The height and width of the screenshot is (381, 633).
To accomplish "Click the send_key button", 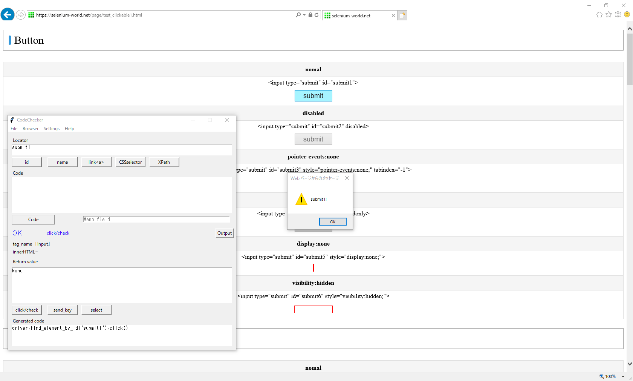I will (62, 310).
